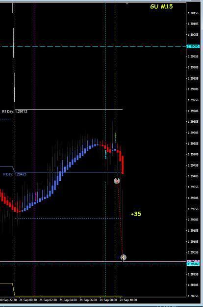Click the cyan 1.29000 price tag

(x=193, y=264)
